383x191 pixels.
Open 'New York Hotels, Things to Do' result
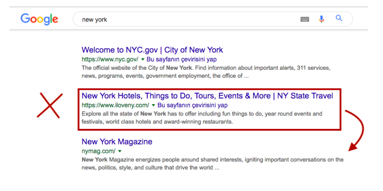tap(207, 96)
